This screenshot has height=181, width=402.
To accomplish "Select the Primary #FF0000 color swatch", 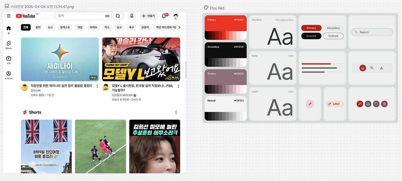I will click(225, 28).
